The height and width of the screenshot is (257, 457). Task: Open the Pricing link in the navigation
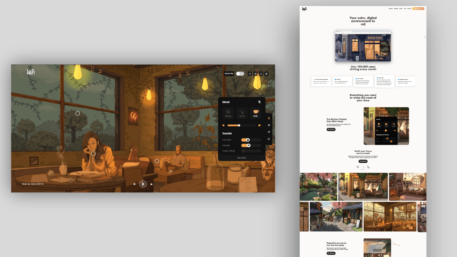coord(409,9)
